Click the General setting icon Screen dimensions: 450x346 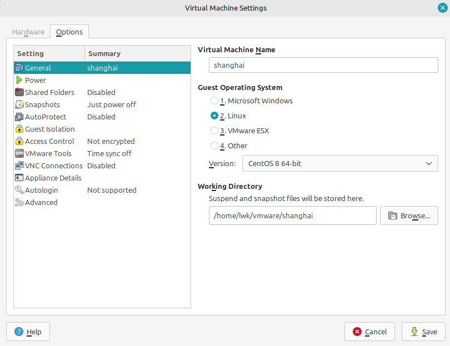click(x=19, y=68)
